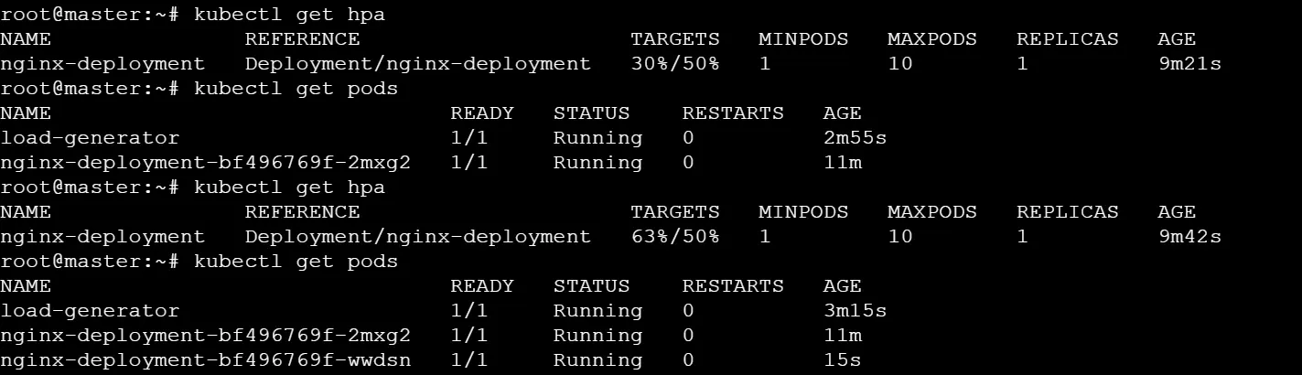This screenshot has width=1302, height=375.
Task: Click the load-generator age 3m15s
Action: 855,311
